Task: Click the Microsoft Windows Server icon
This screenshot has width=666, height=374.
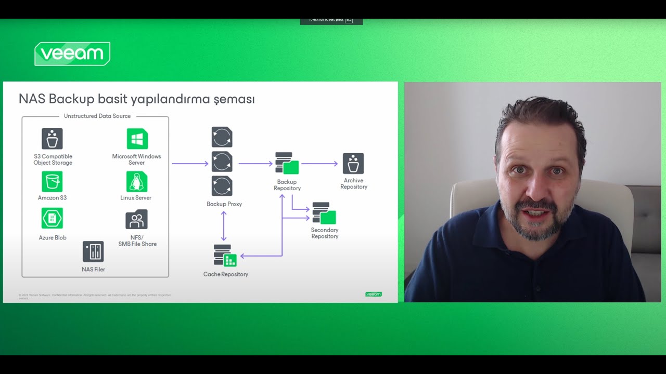Action: pos(137,139)
